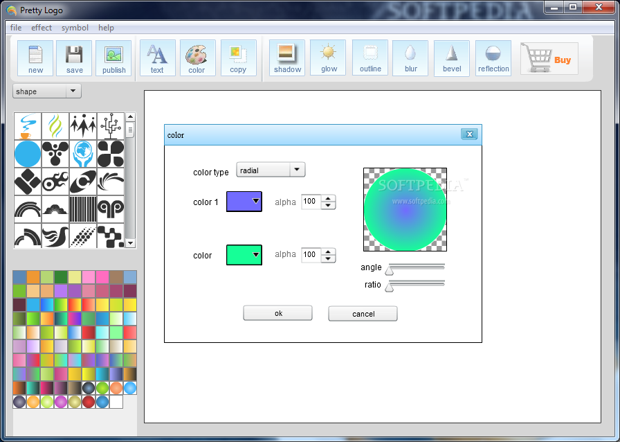
Task: Select the four-petal clover shape
Action: 111,154
